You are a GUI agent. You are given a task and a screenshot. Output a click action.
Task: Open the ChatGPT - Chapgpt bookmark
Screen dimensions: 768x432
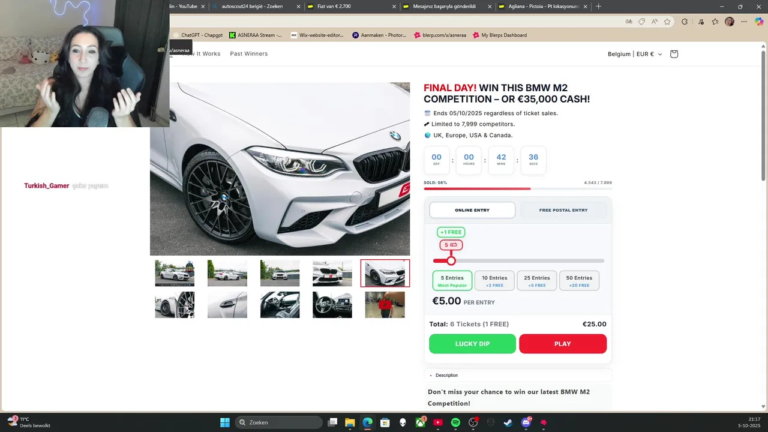[x=197, y=35]
